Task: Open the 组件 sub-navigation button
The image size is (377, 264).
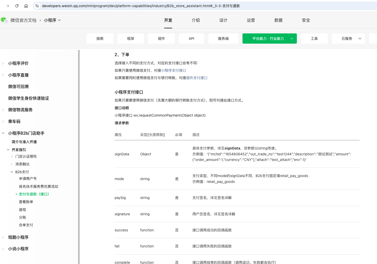Action: [x=161, y=39]
